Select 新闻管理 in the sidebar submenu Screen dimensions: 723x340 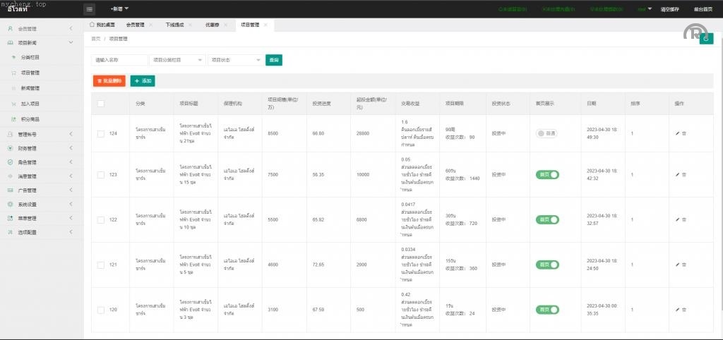30,88
